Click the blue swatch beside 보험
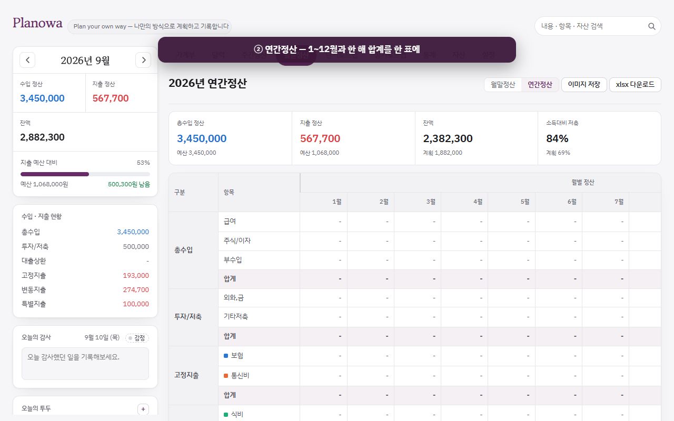 click(226, 356)
